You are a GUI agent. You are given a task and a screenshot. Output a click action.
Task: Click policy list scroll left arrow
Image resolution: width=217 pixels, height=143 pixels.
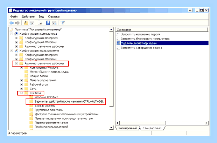(117, 123)
